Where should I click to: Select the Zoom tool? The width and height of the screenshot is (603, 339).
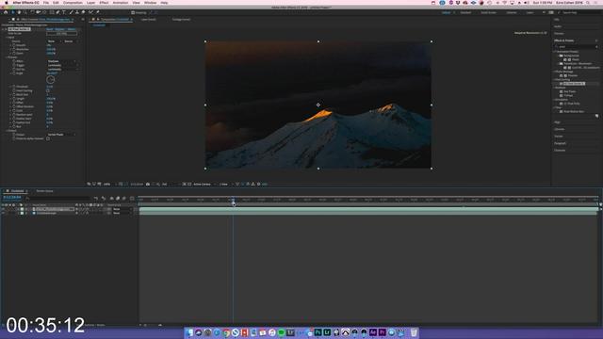(x=25, y=12)
